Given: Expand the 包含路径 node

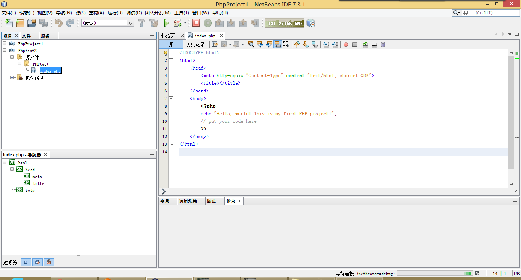Looking at the screenshot, I should click(12, 78).
